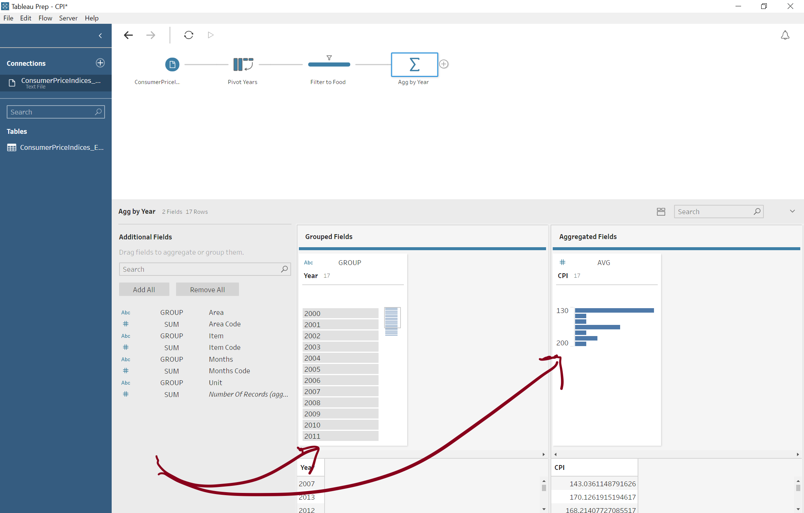Click the Pivot Years step icon
The image size is (804, 513).
pyautogui.click(x=243, y=64)
